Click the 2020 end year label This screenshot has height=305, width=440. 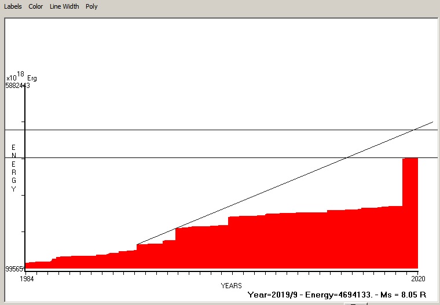[x=417, y=278]
